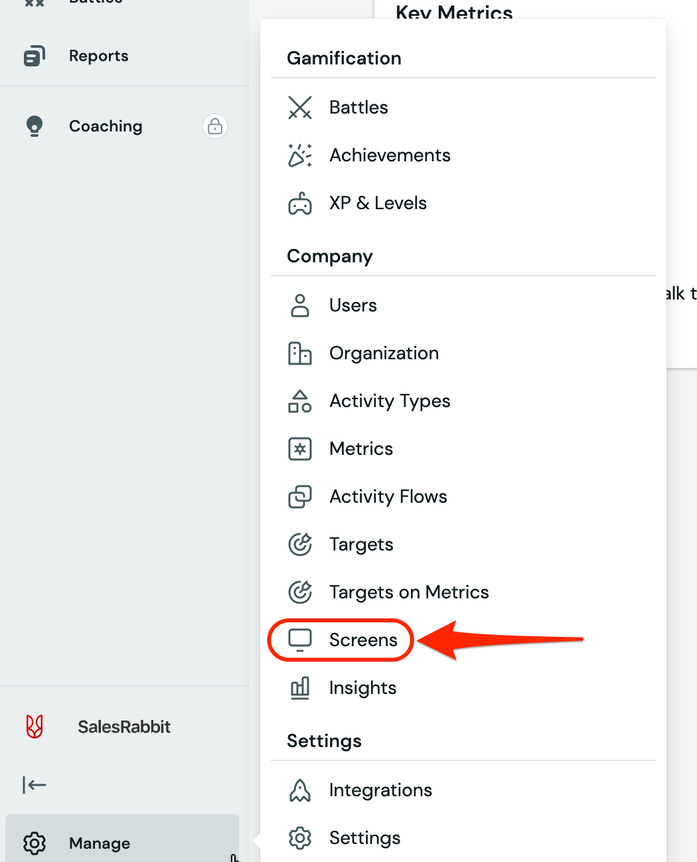
Task: Click the Metrics asterisk box icon
Action: 300,449
